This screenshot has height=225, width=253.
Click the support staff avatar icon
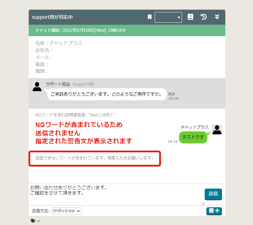37,87
